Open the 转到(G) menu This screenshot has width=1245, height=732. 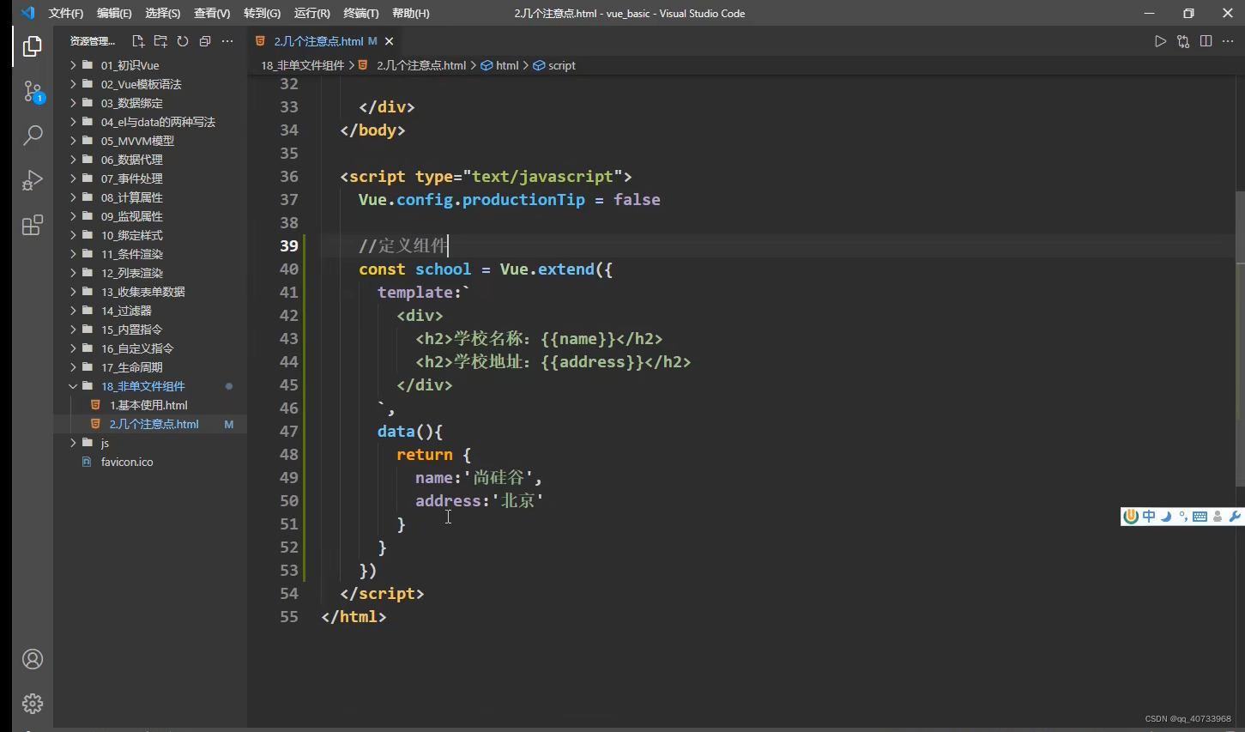tap(262, 13)
